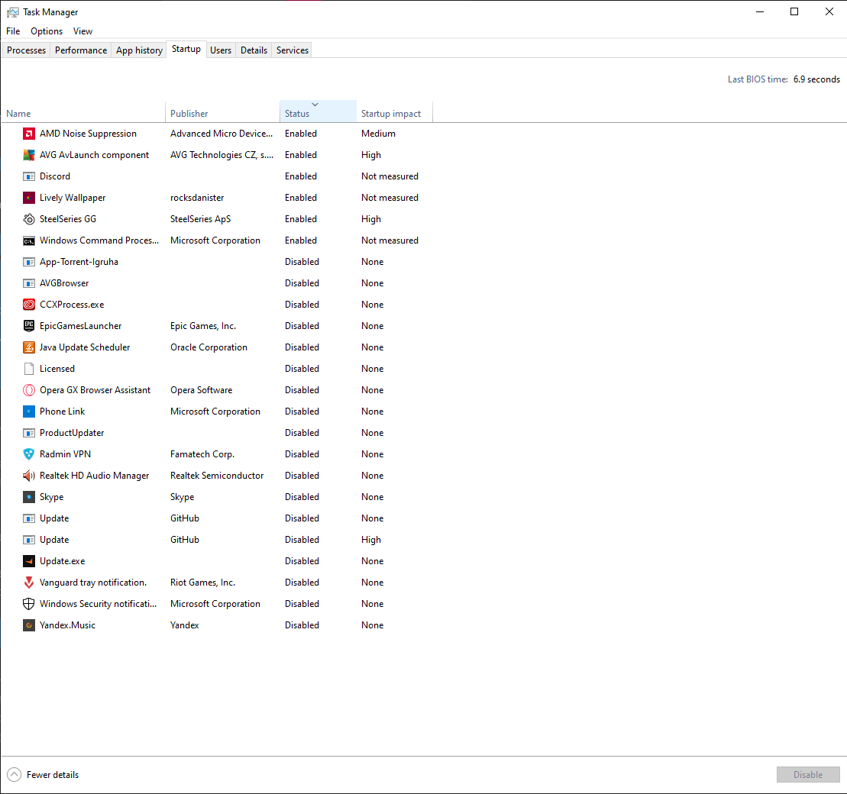The width and height of the screenshot is (847, 794).
Task: Click Epic Games, Inc. publisher cell
Action: (x=203, y=326)
